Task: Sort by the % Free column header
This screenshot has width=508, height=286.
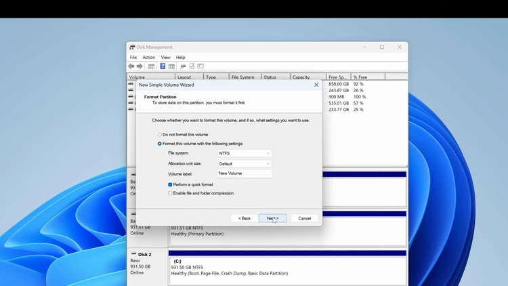Action: [368, 77]
